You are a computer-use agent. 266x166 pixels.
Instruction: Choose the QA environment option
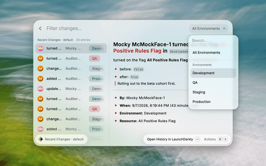213,83
